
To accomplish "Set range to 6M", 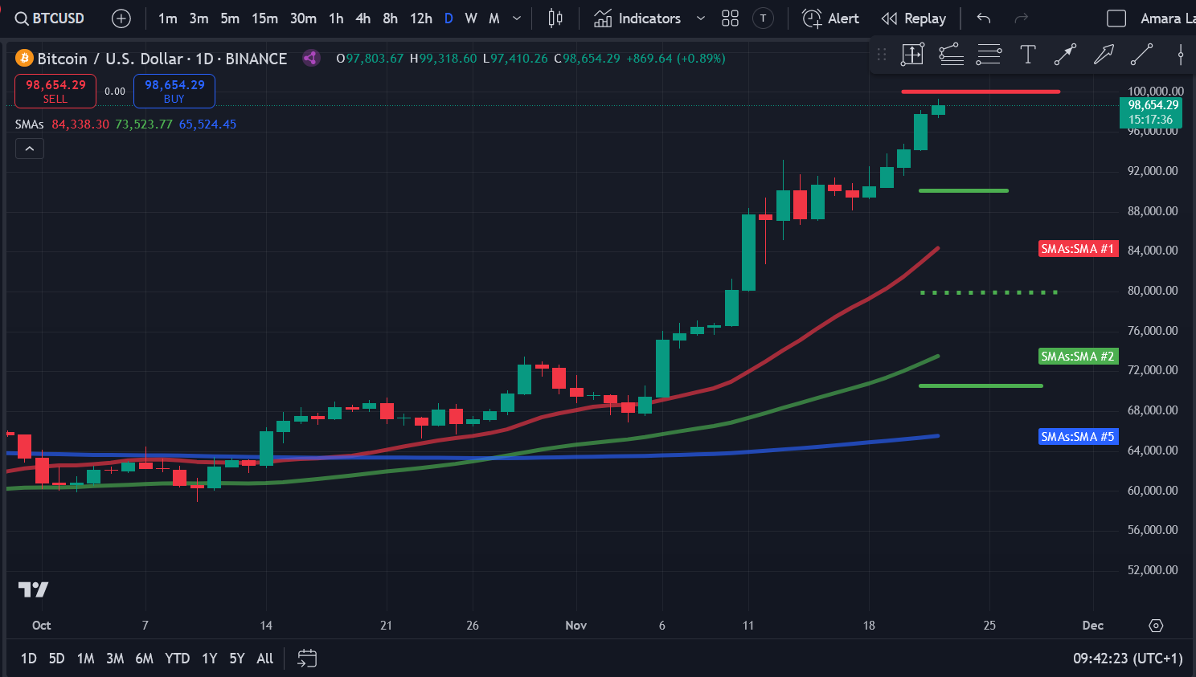I will pos(144,659).
